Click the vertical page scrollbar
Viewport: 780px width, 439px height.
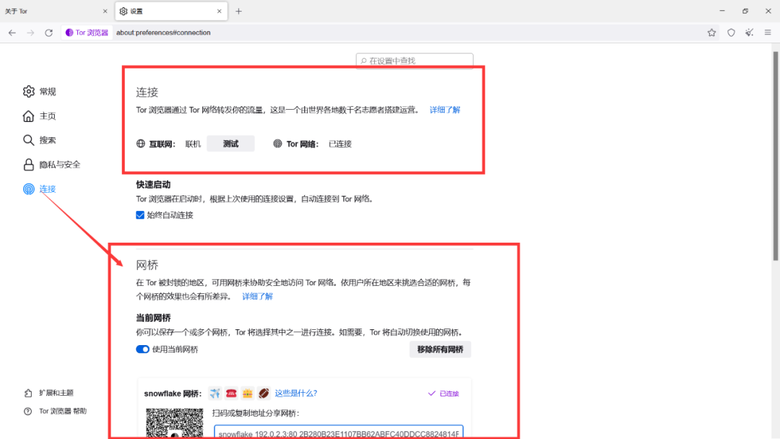776,155
